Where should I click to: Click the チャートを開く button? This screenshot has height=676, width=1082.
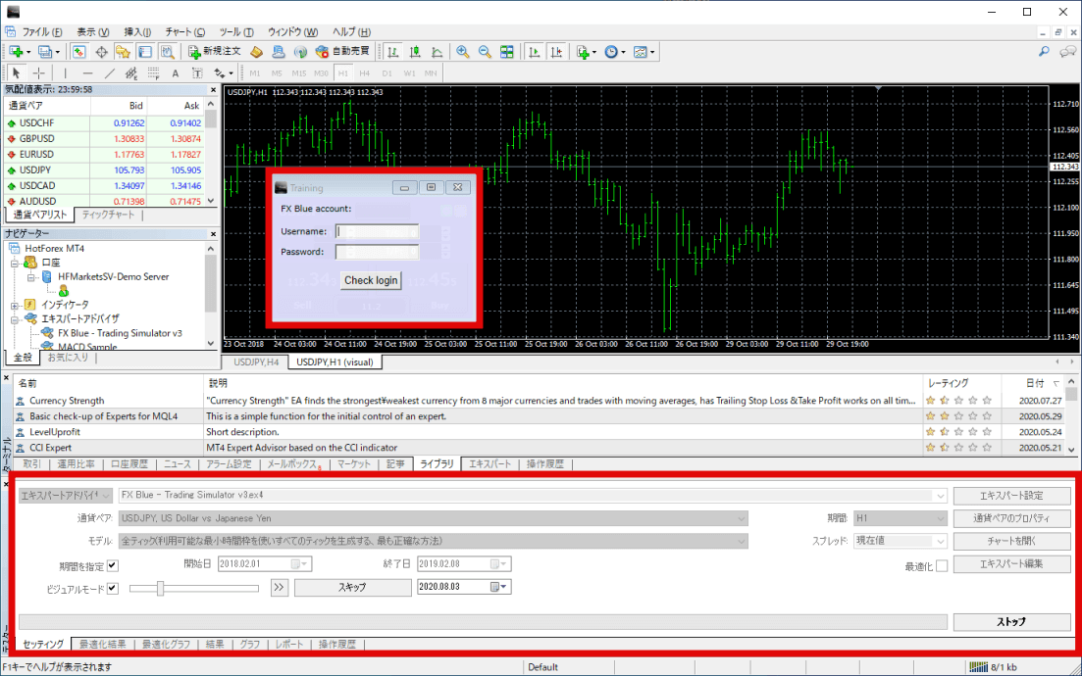[x=1011, y=541]
